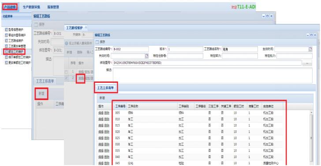The width and height of the screenshot is (321, 166).
Task: Focus the 绑定图号 field in front dialog
Action: pyautogui.click(x=207, y=63)
